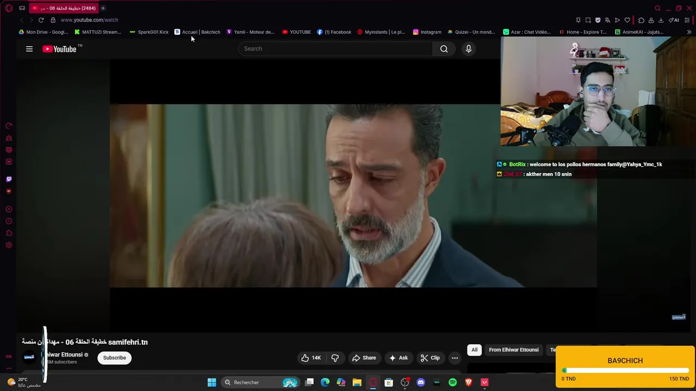696x391 pixels.
Task: Reload the page
Action: pos(41,20)
